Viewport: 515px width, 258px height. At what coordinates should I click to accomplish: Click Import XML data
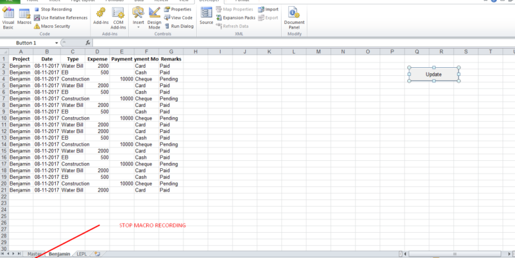click(268, 9)
